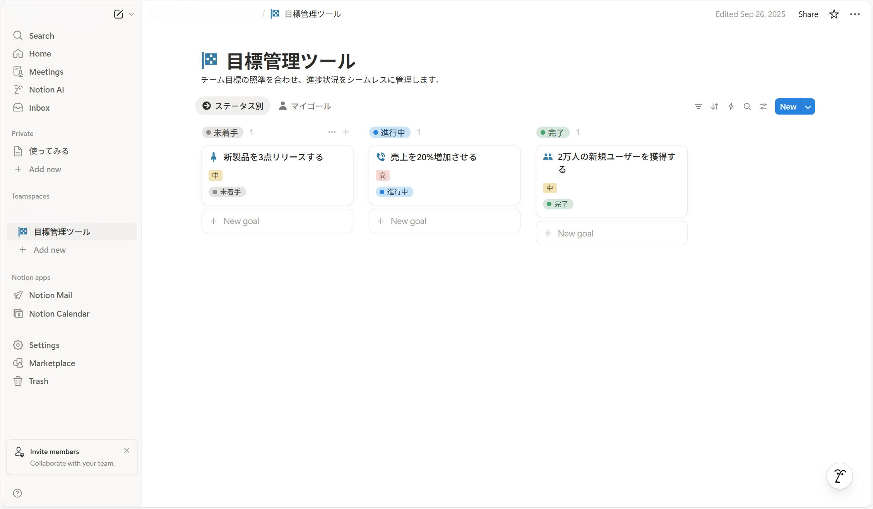Open view customization settings sliders icon
The height and width of the screenshot is (509, 873).
point(763,106)
